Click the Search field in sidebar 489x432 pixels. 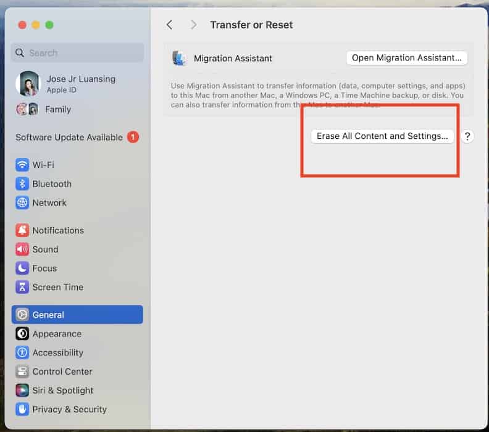[x=77, y=53]
